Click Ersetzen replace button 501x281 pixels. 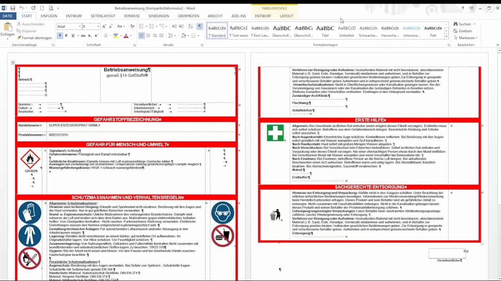[463, 31]
